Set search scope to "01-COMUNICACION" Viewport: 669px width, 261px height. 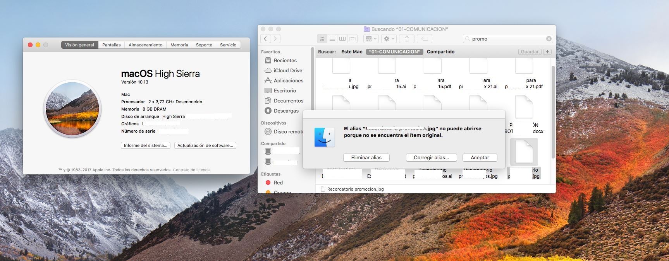pyautogui.click(x=394, y=52)
